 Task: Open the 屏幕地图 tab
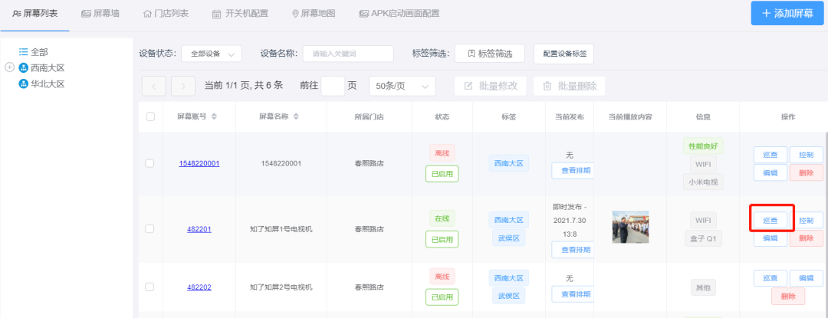(314, 14)
